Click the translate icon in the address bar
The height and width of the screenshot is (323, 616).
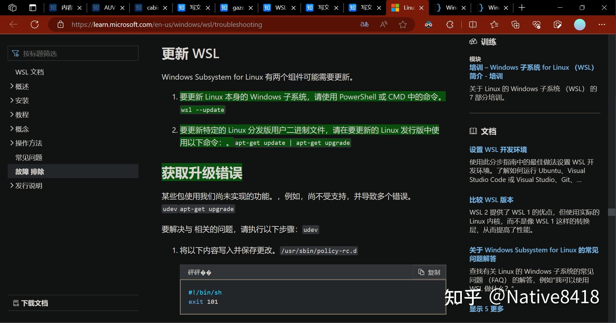(364, 24)
